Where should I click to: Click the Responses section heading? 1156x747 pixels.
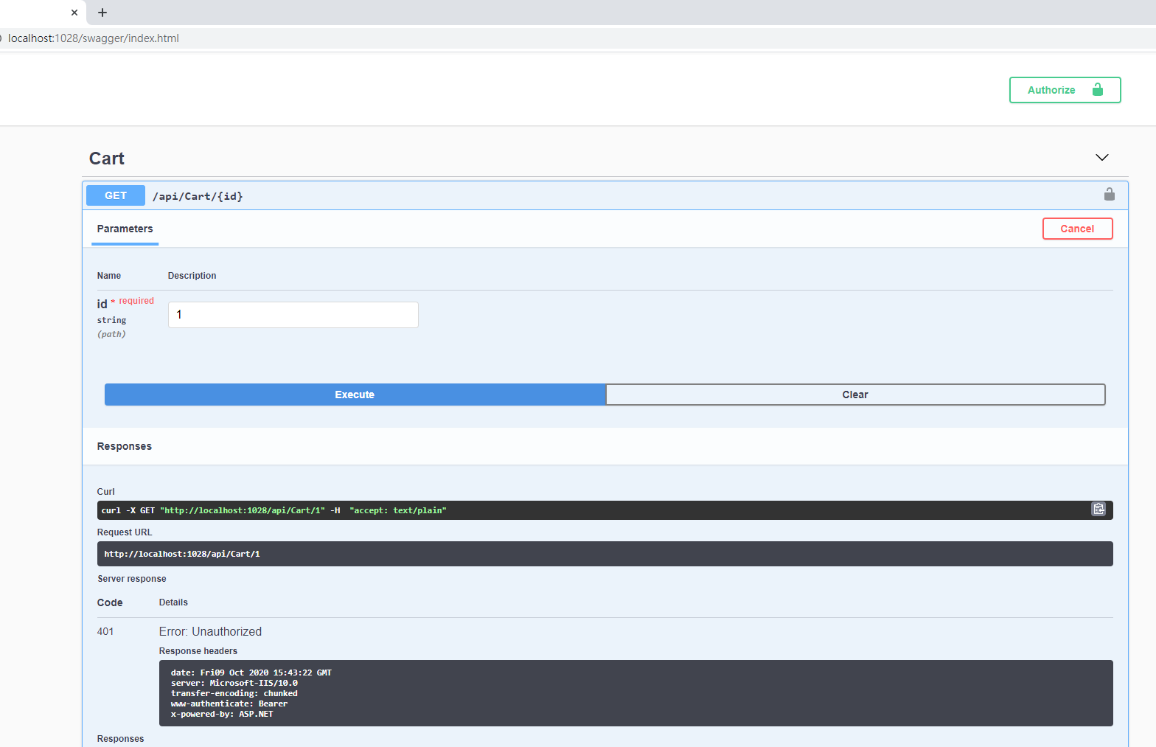point(125,446)
